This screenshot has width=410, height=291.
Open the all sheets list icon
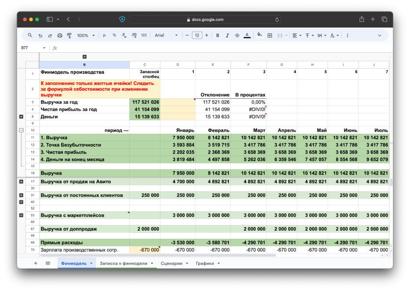[48, 263]
